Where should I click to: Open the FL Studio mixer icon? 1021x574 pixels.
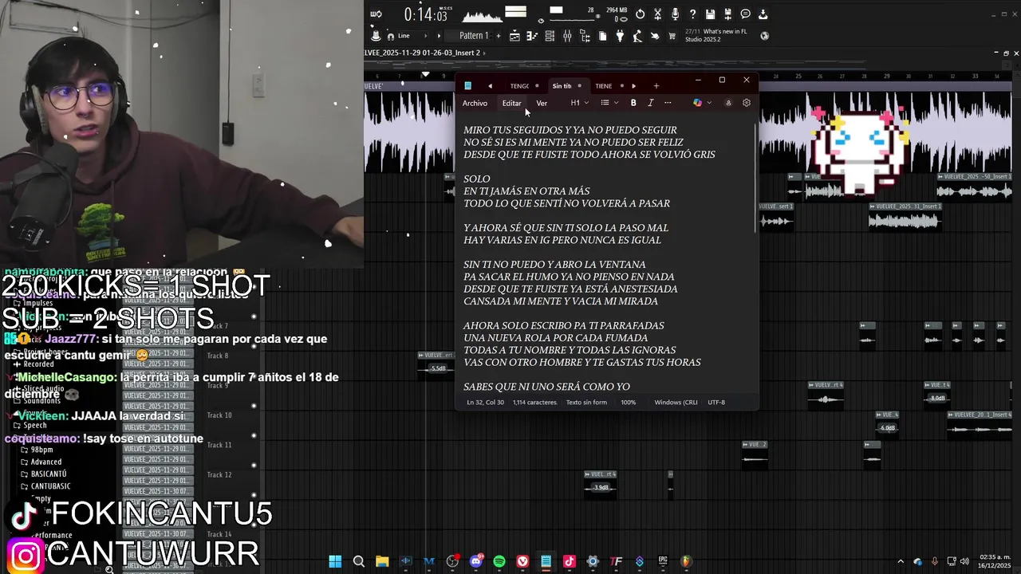coord(567,37)
